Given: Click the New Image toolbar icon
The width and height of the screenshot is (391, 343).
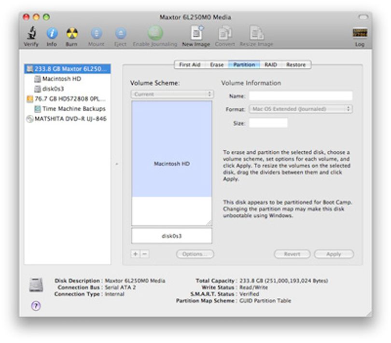Looking at the screenshot, I should pyautogui.click(x=197, y=33).
